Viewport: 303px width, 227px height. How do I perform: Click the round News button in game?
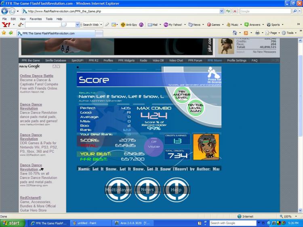click(147, 189)
